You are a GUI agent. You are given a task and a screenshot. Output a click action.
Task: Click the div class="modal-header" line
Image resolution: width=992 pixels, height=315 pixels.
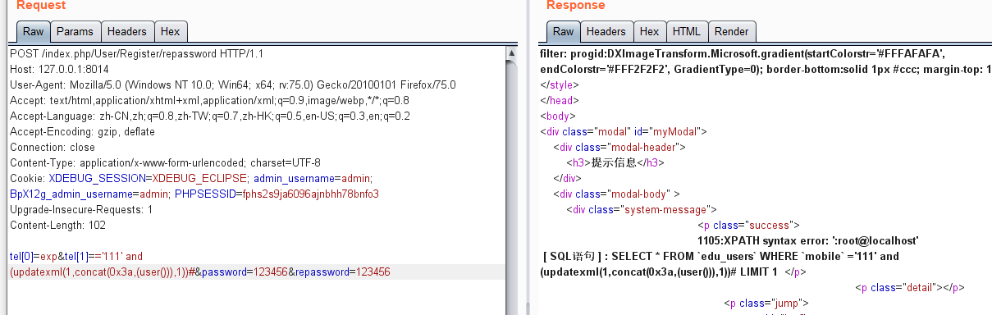coord(619,147)
